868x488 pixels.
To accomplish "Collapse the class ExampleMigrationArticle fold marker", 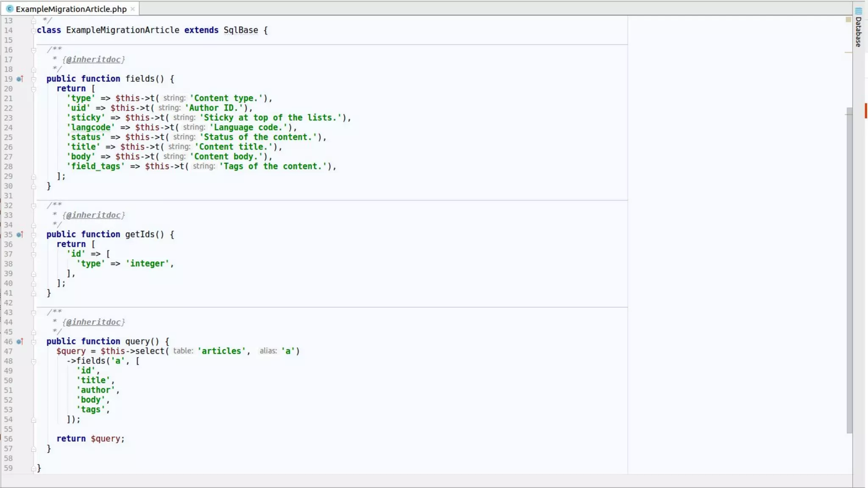I will pos(33,30).
